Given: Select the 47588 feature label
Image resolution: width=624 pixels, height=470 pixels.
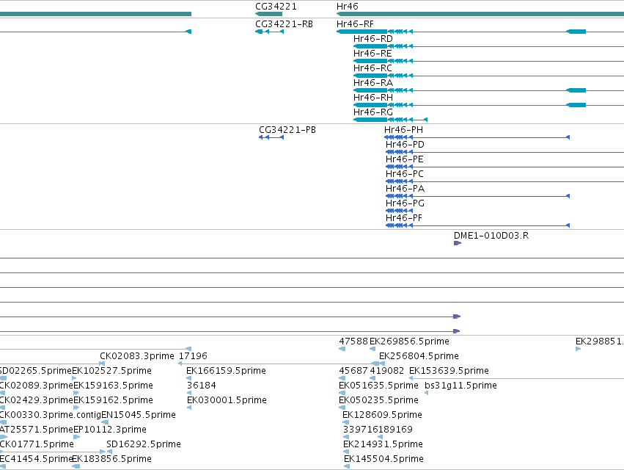Looking at the screenshot, I should point(353,341).
